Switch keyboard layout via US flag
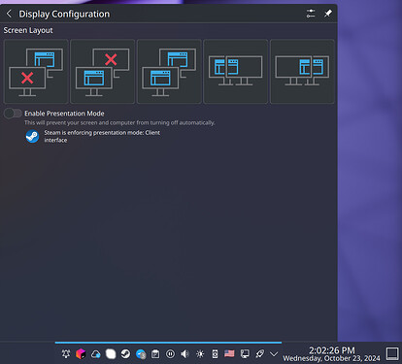 229,353
